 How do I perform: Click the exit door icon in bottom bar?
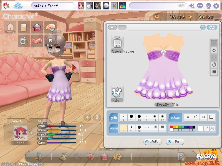(x=38, y=157)
